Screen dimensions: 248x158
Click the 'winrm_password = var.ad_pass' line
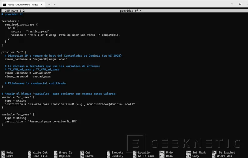[28, 76]
